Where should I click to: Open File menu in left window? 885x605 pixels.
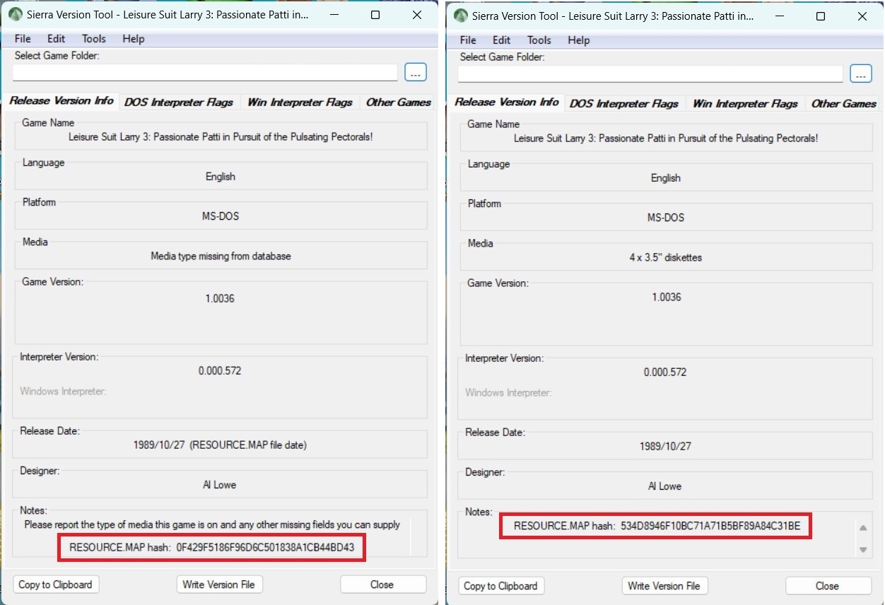coord(23,39)
